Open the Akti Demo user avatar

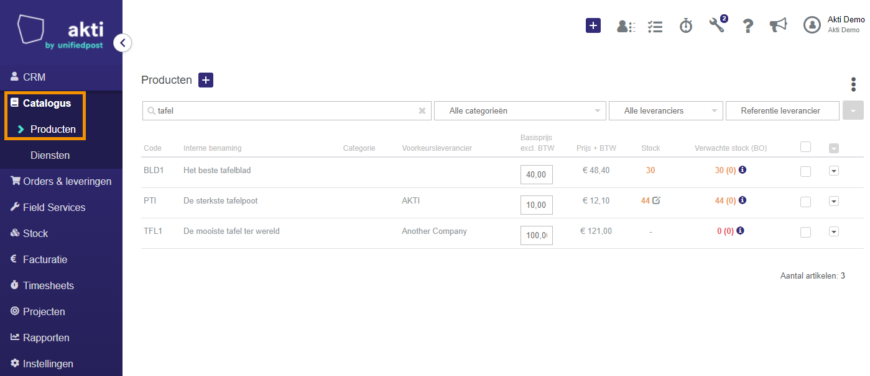coord(812,25)
